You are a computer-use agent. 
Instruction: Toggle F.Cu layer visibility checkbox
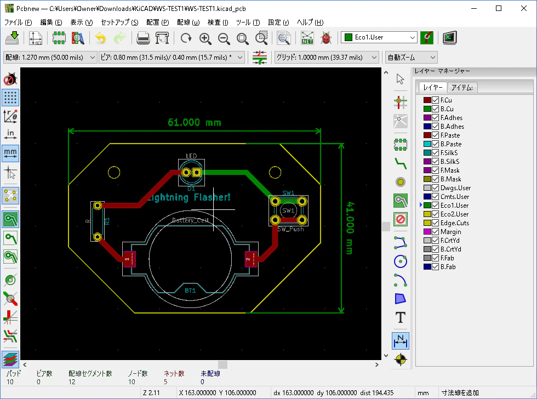(x=435, y=100)
